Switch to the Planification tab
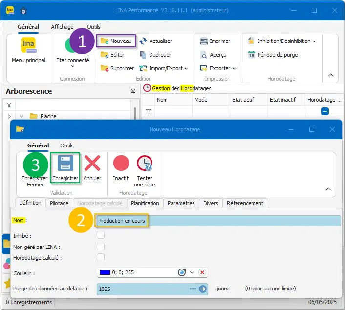Screen dimensions: 345x310 (x=145, y=203)
